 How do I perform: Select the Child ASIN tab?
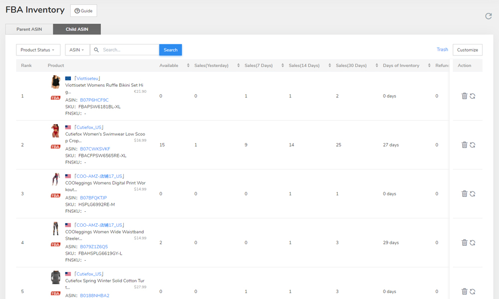pos(77,29)
